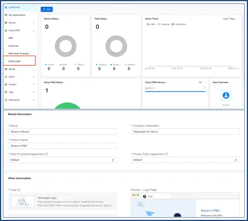Screen dimensions: 248x221
Task: Click the System gear icon
Action: 5,84
